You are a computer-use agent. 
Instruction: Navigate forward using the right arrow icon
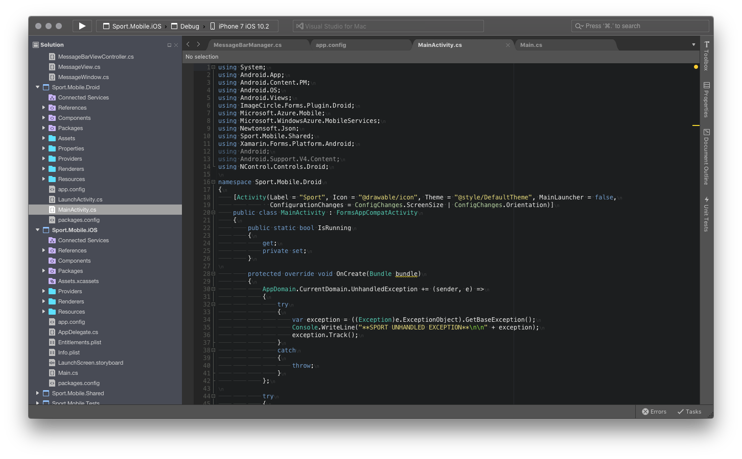(x=198, y=44)
